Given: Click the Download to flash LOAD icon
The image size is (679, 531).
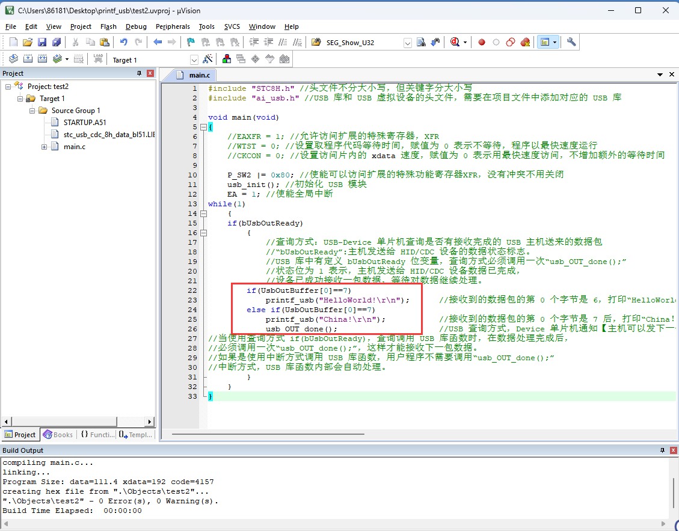Looking at the screenshot, I should point(98,59).
